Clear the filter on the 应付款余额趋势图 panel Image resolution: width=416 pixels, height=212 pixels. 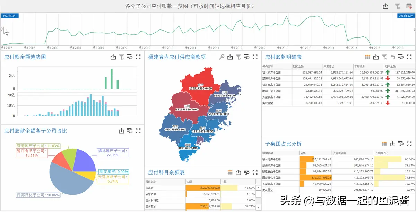click(121, 57)
